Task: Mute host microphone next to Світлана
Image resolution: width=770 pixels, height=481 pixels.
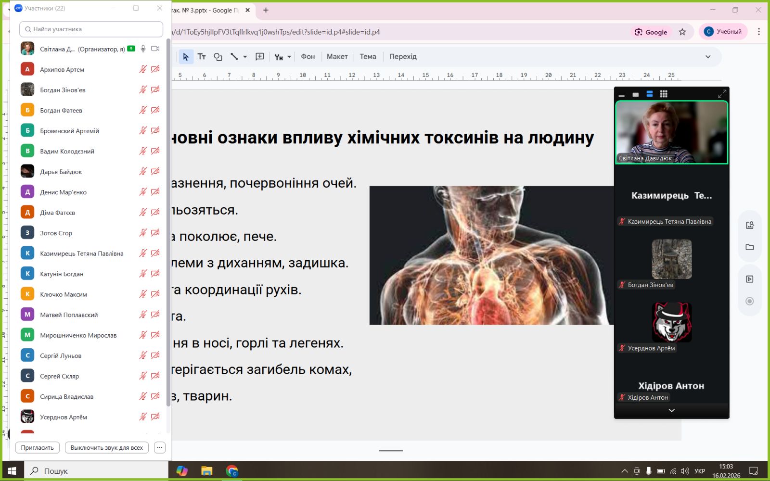Action: [143, 49]
